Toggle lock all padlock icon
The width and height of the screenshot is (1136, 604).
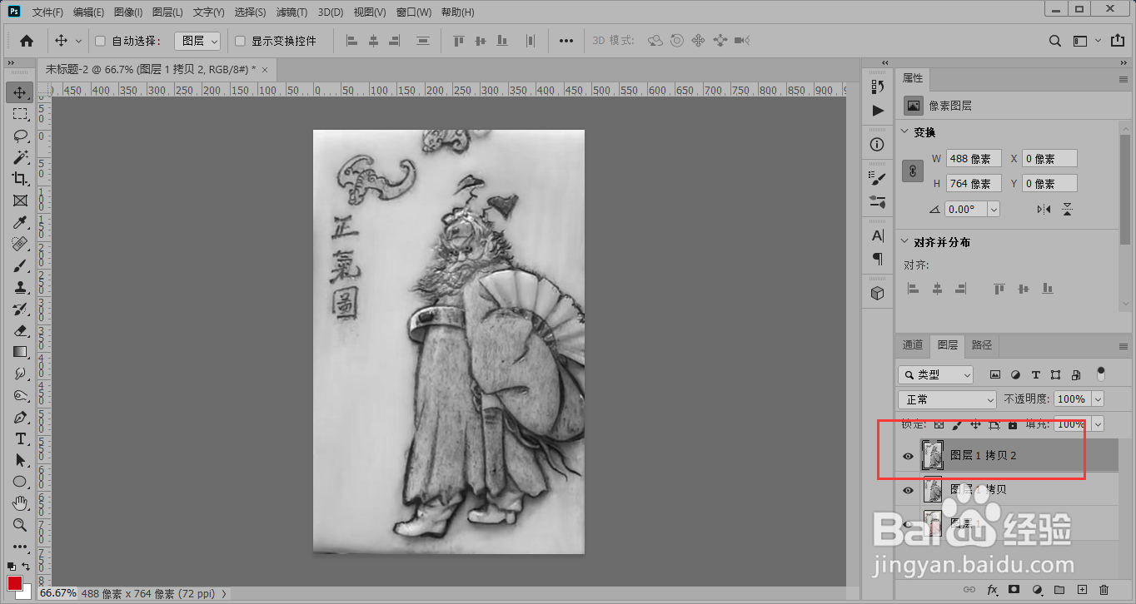[x=1013, y=424]
